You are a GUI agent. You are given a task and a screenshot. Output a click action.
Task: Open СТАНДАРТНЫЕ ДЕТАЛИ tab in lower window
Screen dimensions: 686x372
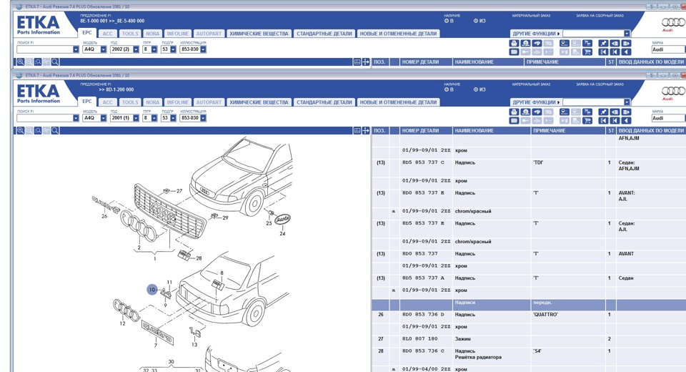pos(324,102)
